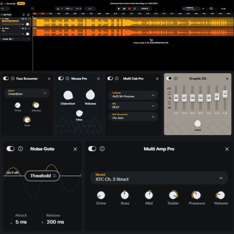Click the BandLab logo

point(10,3)
